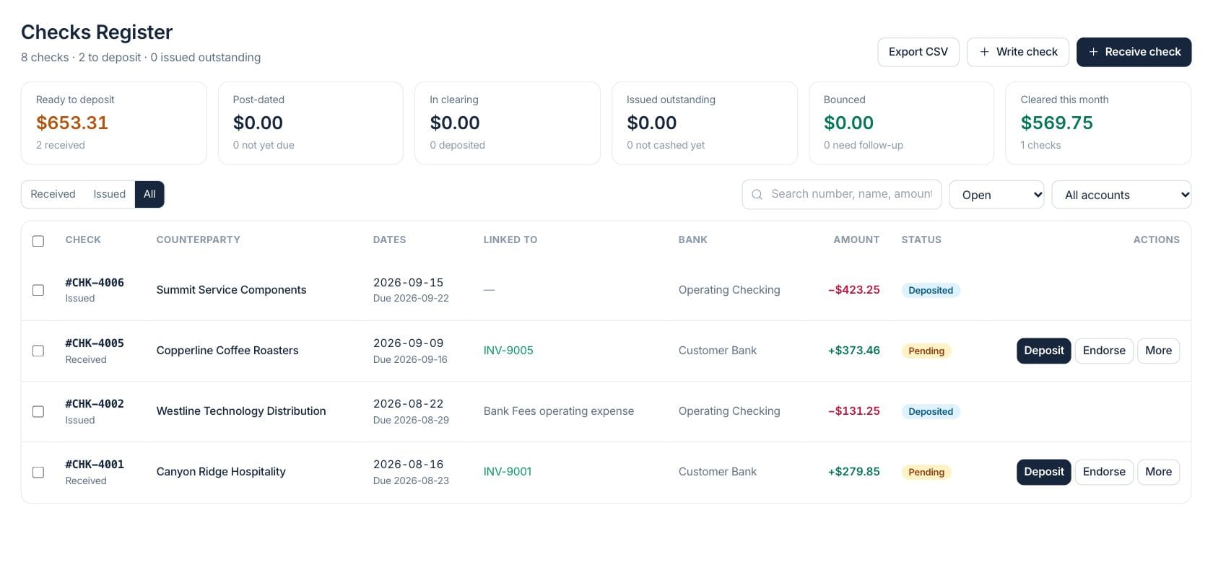Select the checkbox for #CHK-4005
This screenshot has width=1213, height=575.
38,351
